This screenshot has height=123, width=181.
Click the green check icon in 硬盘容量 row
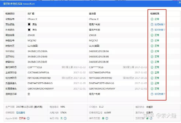pos(152,35)
